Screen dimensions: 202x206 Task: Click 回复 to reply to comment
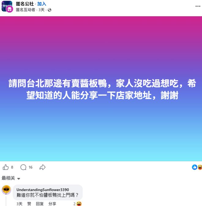[40, 204]
